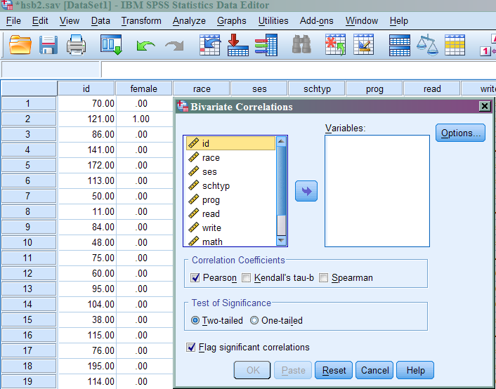Enable Kendall's tau-b checkbox
This screenshot has height=389, width=496.
pos(246,277)
